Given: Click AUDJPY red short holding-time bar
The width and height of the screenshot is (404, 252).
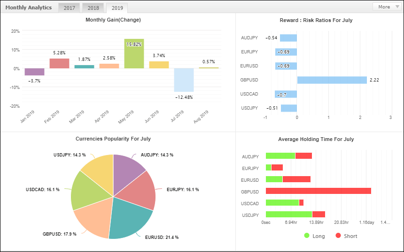Looking at the screenshot, I should pos(303,156).
